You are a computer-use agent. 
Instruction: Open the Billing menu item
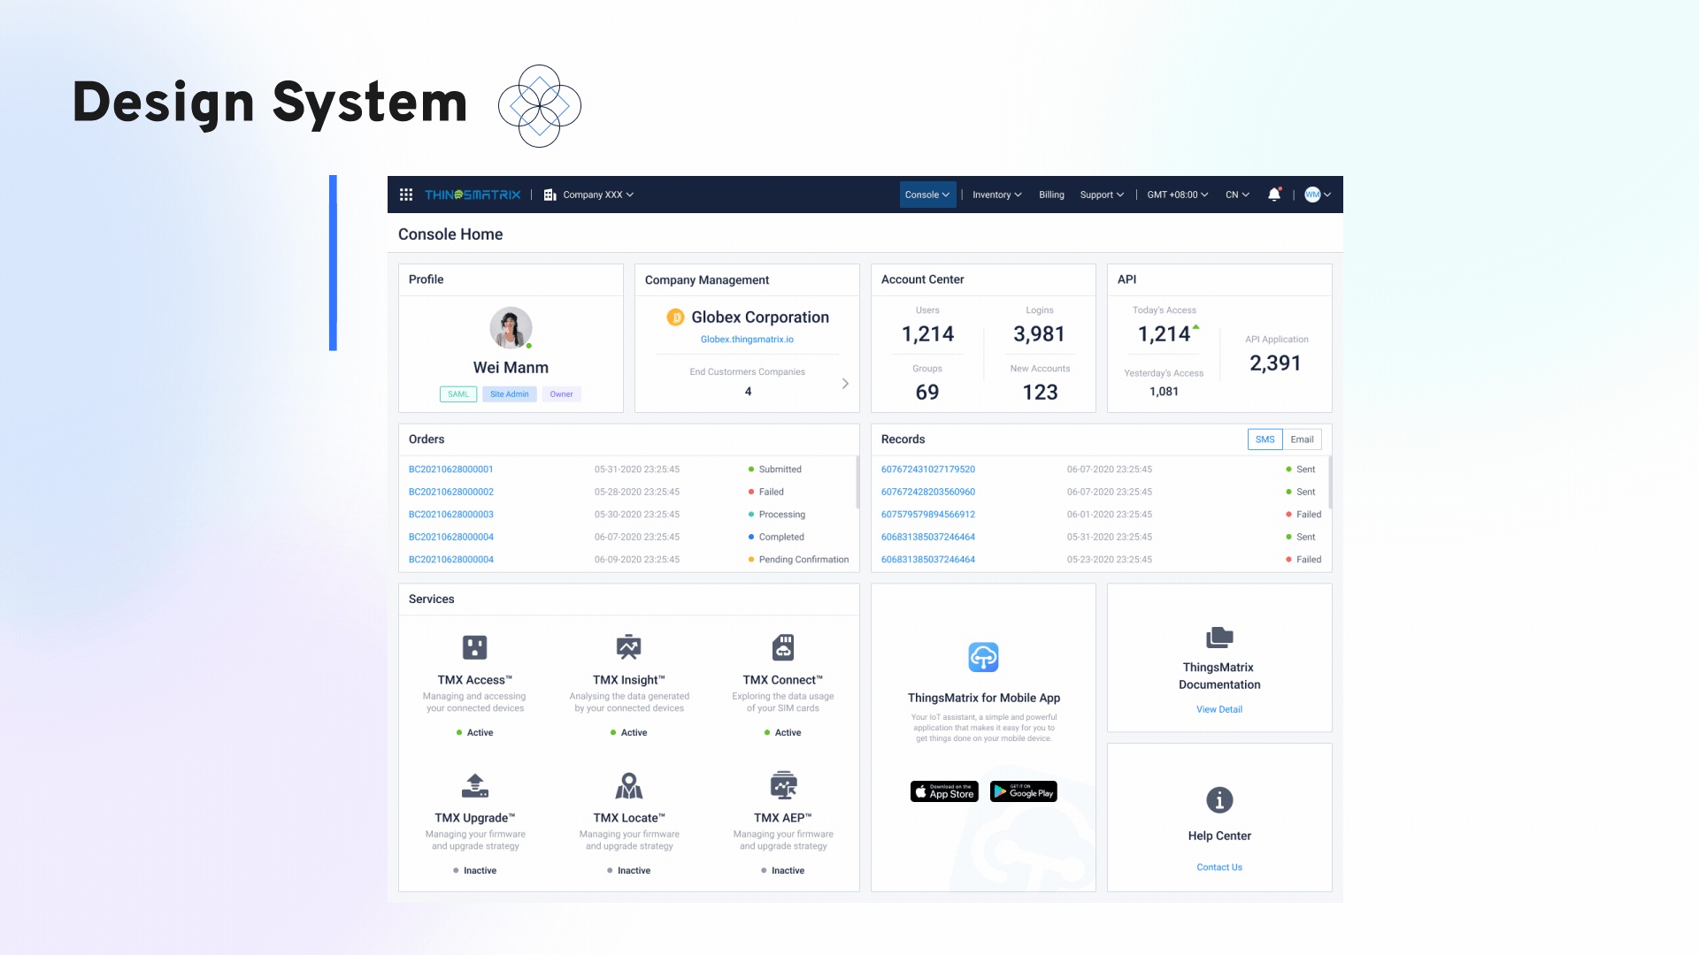pos(1051,195)
